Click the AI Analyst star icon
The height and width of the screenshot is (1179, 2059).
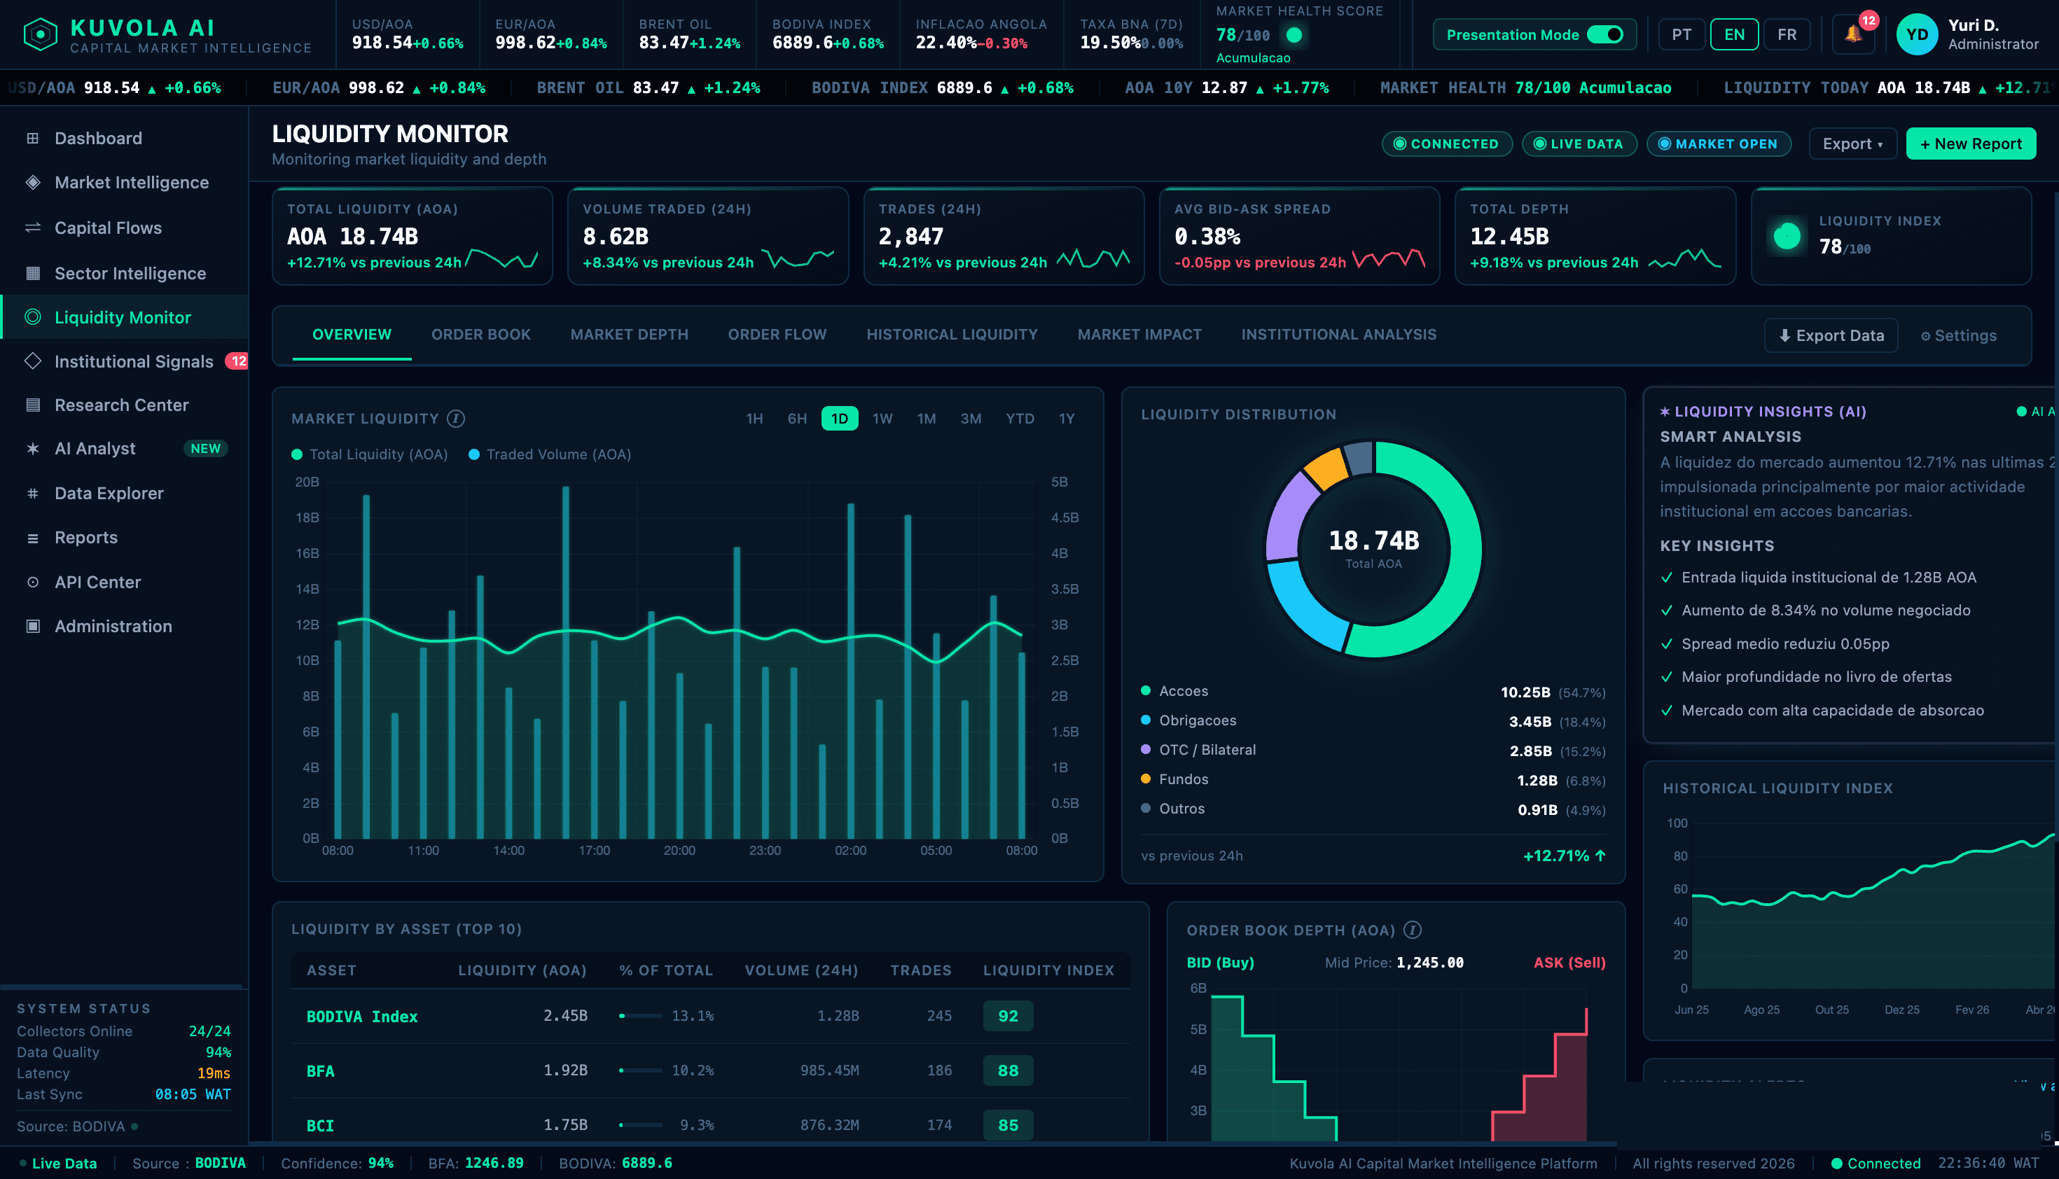click(x=32, y=449)
